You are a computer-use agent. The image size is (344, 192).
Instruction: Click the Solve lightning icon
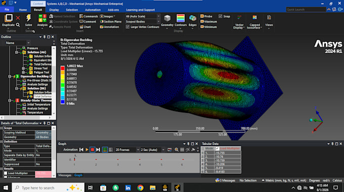28,18
